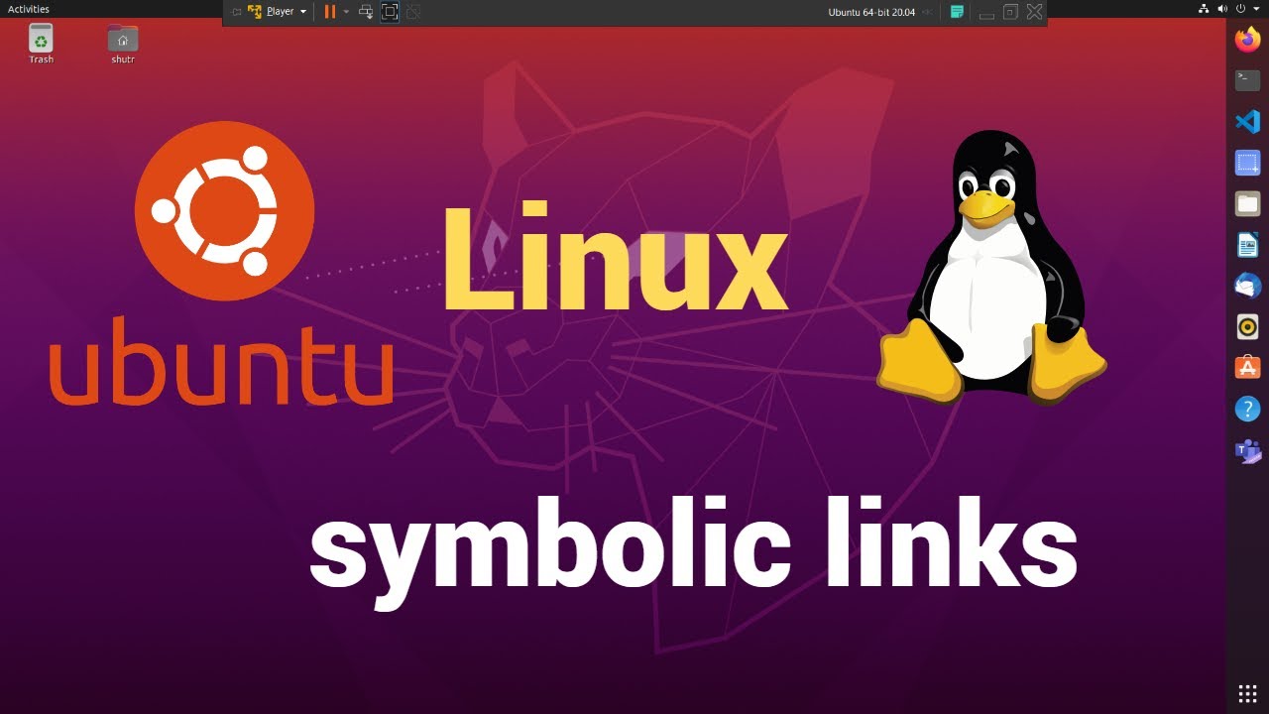Open the Help icon in the dock
The height and width of the screenshot is (714, 1269).
[1247, 408]
